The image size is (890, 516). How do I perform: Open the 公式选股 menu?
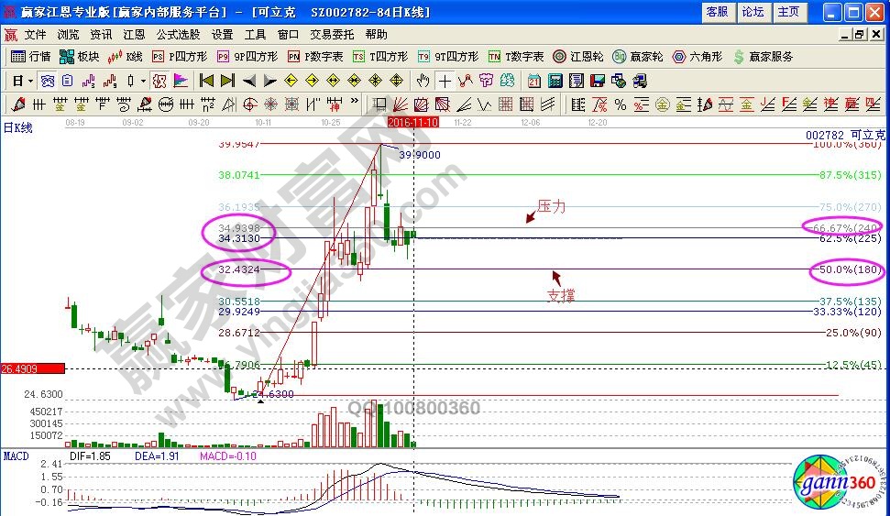[x=178, y=34]
